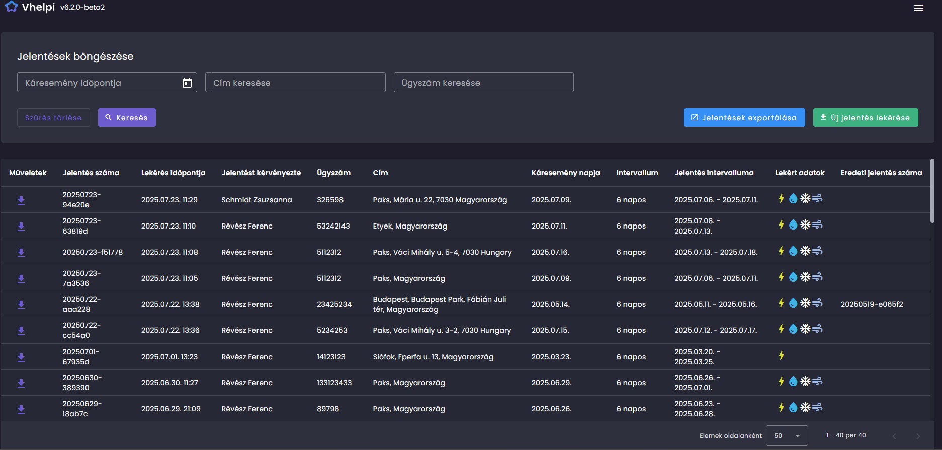
Task: Download report 20250722-aaa228
Action: click(21, 305)
